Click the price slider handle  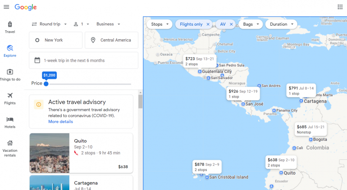click(x=46, y=83)
